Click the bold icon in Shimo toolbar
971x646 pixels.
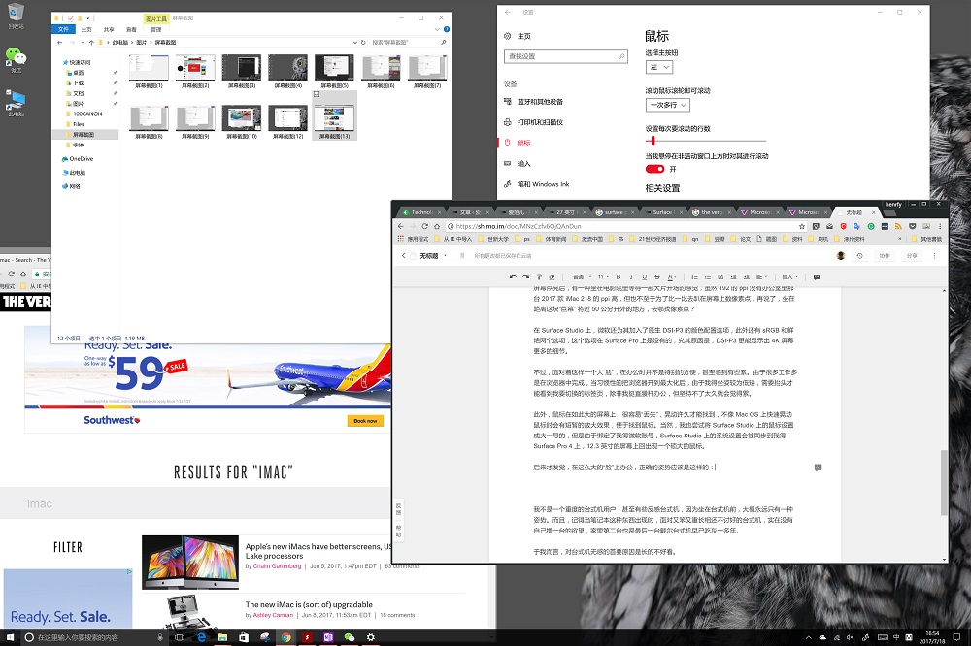click(618, 276)
